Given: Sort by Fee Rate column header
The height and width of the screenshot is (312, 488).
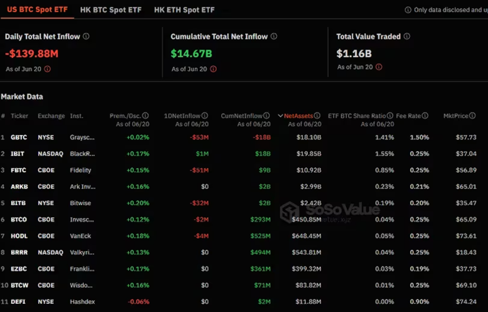Looking at the screenshot, I should tap(408, 116).
